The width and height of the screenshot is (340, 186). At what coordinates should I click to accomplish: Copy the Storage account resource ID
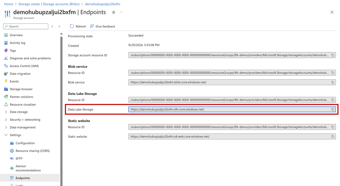pos(333,55)
